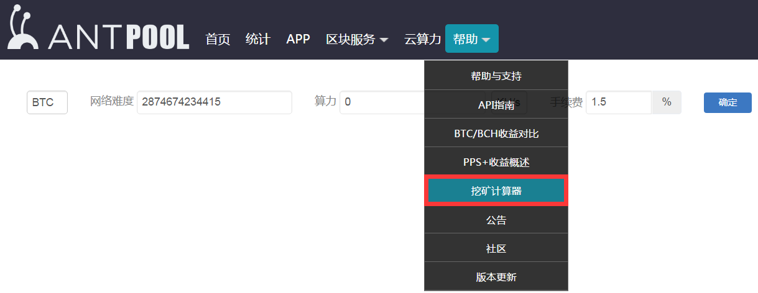Open the 版本更新 menu item

[496, 277]
